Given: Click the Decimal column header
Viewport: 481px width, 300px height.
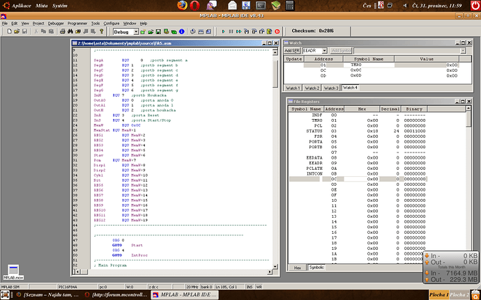Looking at the screenshot, I should click(390, 109).
